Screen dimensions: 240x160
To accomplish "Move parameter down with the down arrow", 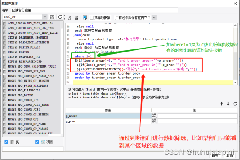I will [228, 104].
